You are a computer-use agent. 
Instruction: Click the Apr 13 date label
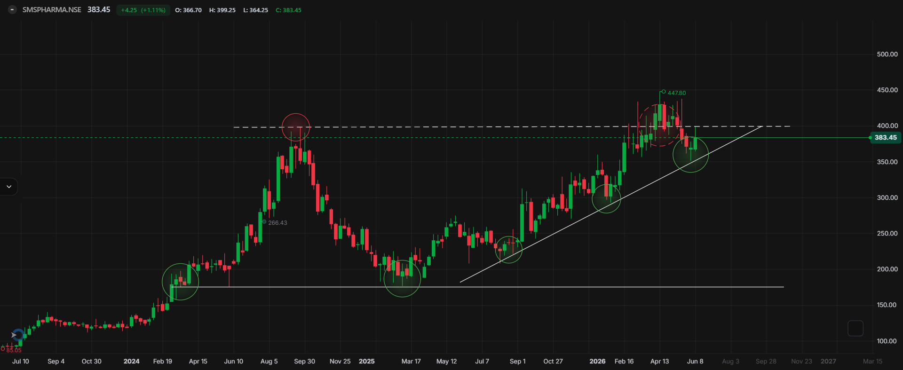[x=659, y=362]
